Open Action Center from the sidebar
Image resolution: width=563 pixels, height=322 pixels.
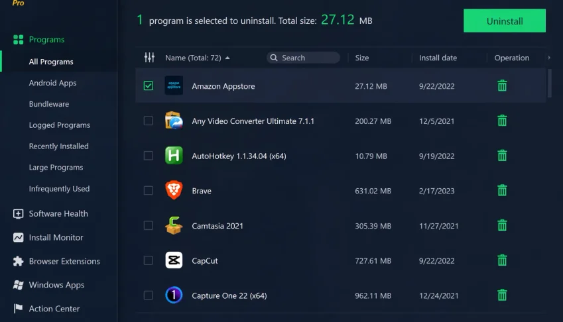point(54,309)
